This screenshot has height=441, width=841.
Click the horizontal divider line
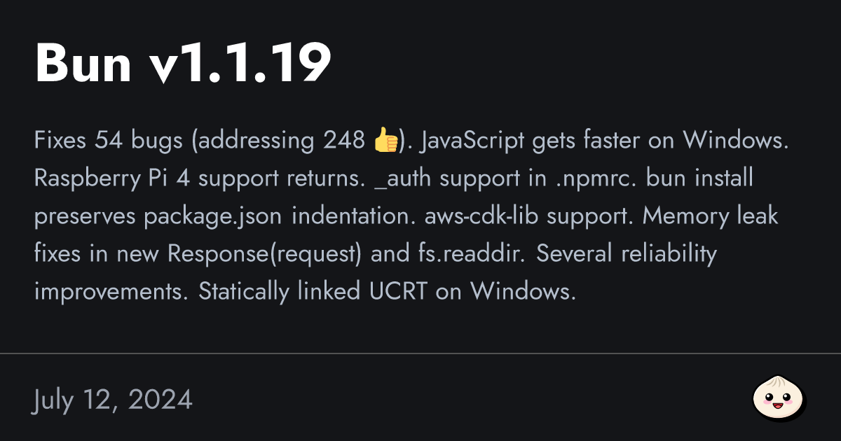[x=420, y=354]
